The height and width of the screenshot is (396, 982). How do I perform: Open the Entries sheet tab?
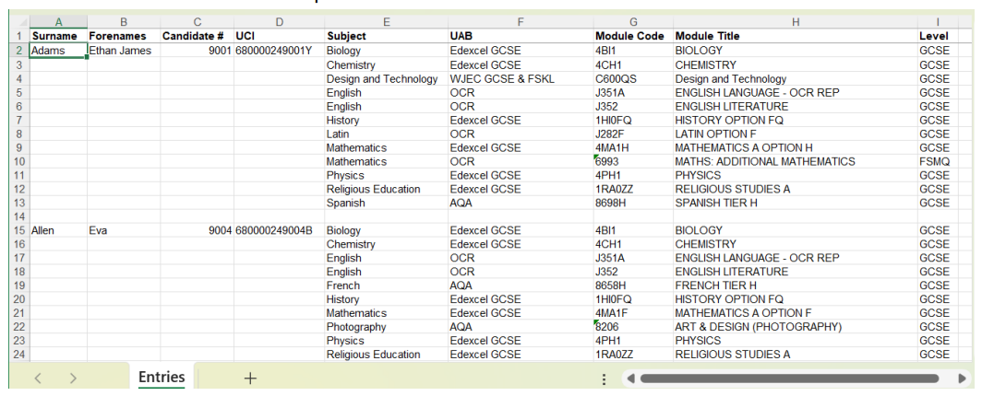162,378
